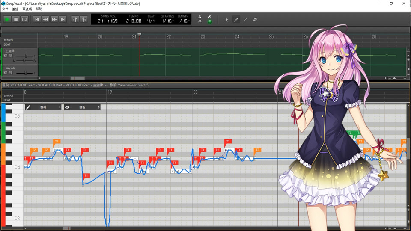The width and height of the screenshot is (411, 231).
Task: Toggle the eye visibility icon beside 音色
Action: pyautogui.click(x=67, y=107)
